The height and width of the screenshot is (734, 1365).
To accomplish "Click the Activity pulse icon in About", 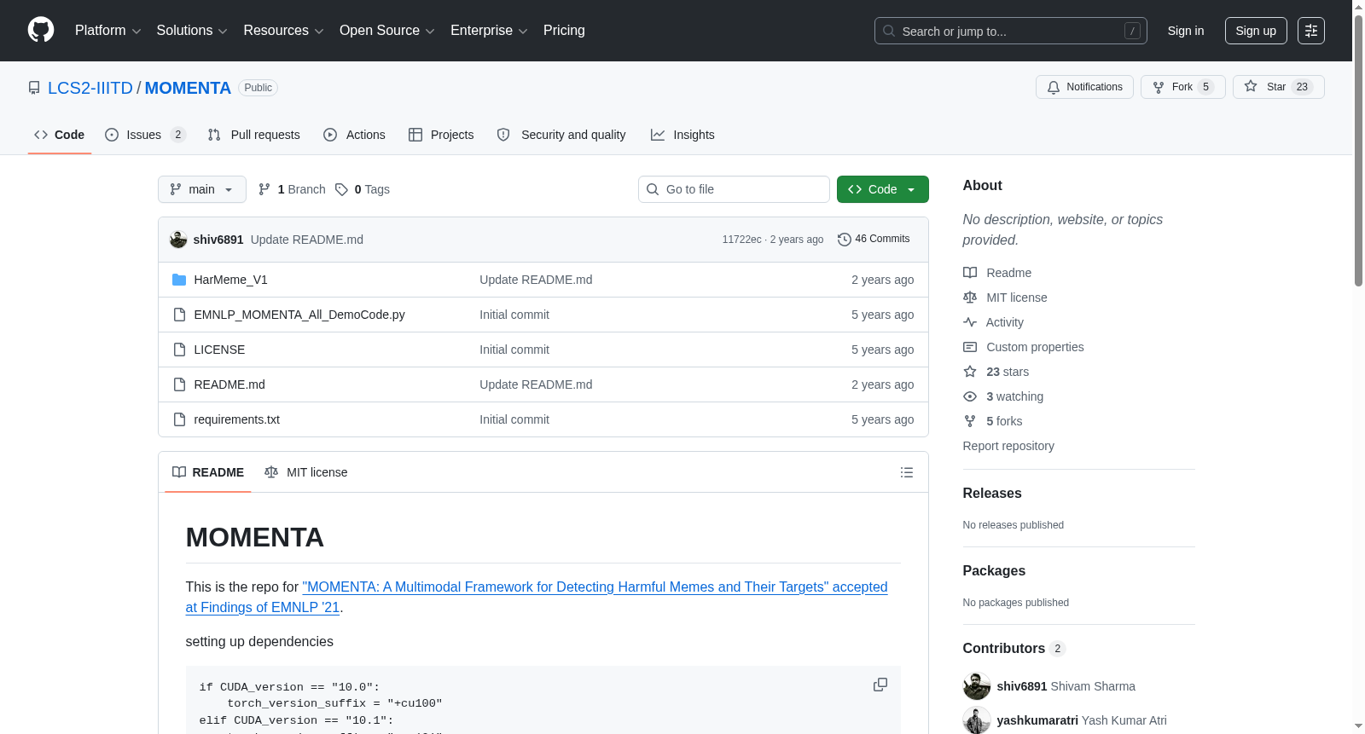I will point(970,322).
